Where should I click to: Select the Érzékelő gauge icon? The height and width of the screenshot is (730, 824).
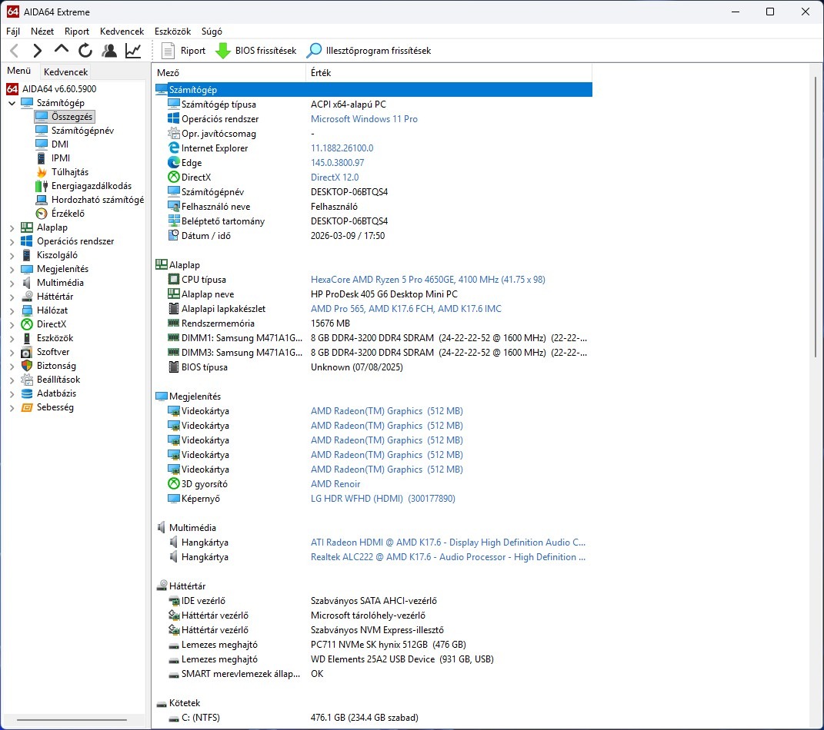(x=42, y=214)
